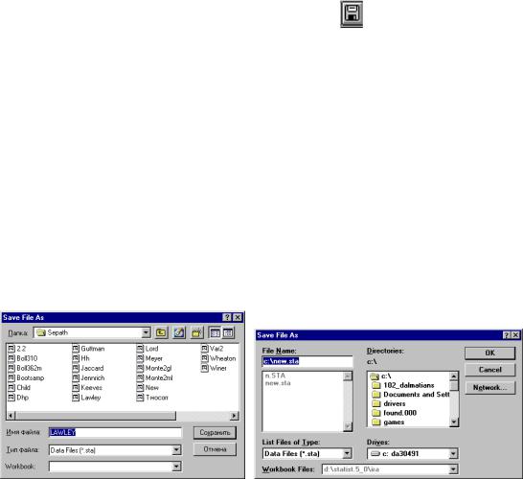The width and height of the screenshot is (523, 479).
Task: Select the 102_dalmatians folder
Action: tap(403, 385)
